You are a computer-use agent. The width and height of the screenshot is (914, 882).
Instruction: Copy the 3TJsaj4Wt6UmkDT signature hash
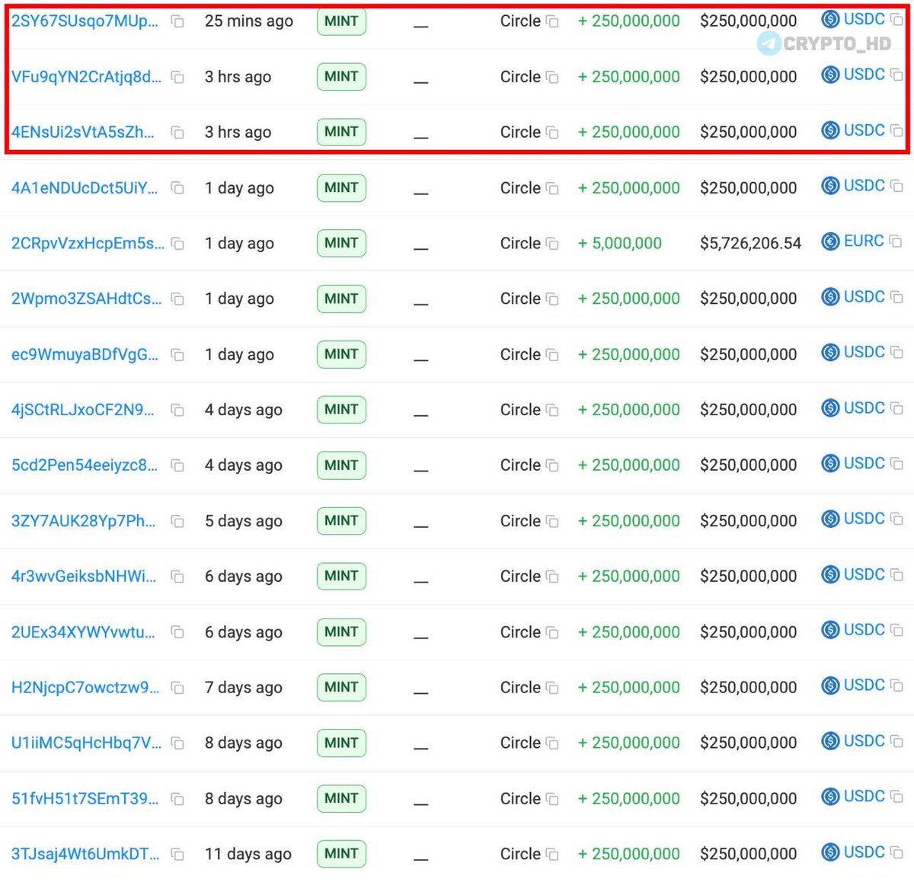pos(177,855)
